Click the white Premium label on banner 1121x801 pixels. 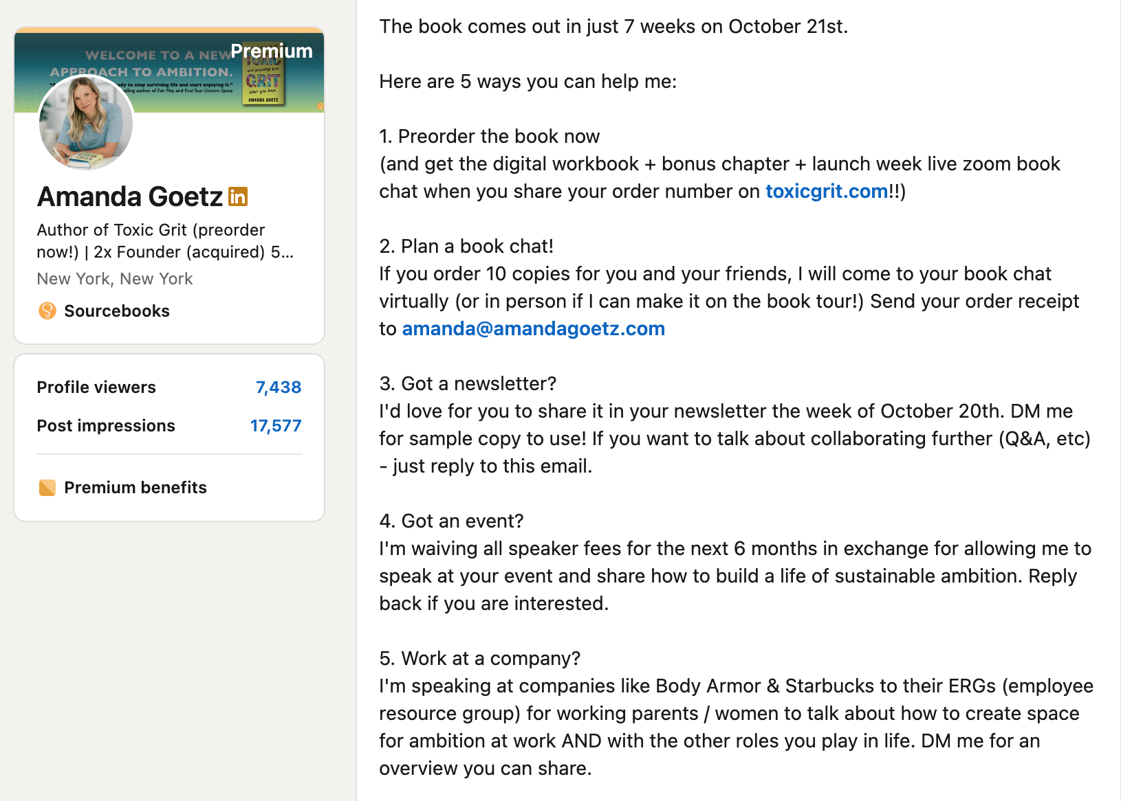coord(272,52)
